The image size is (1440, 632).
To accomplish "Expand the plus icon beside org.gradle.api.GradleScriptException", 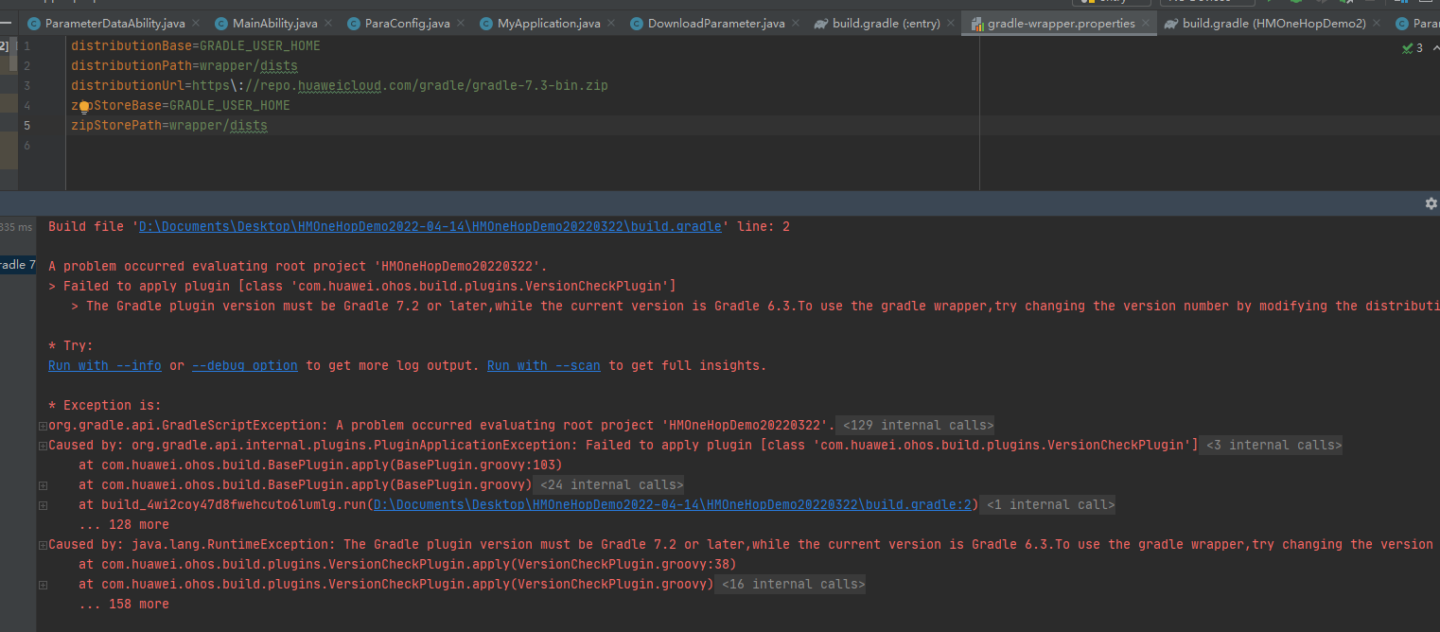I will [x=43, y=426].
